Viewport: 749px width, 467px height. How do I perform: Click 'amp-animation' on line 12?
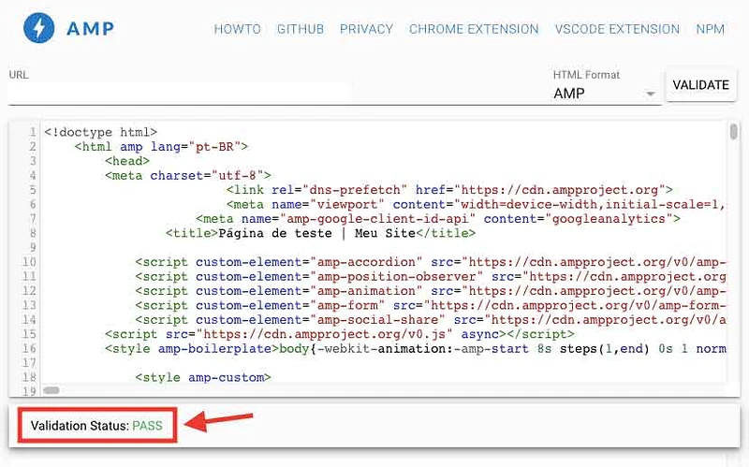pyautogui.click(x=366, y=291)
